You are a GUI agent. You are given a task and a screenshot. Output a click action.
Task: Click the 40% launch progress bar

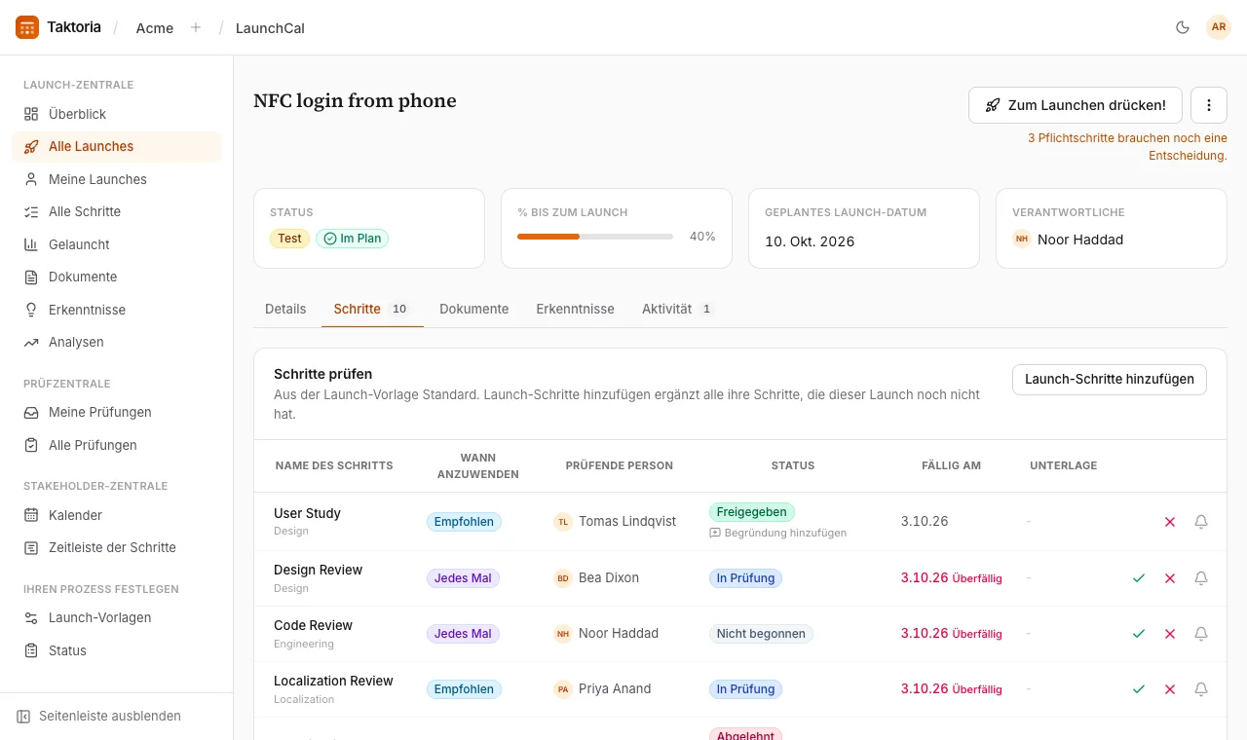[595, 237]
